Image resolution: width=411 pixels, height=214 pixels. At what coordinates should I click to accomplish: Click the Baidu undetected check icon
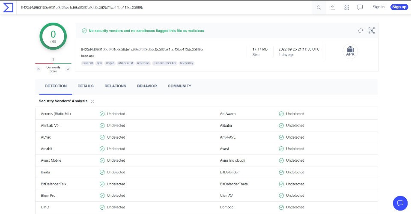[102, 172]
